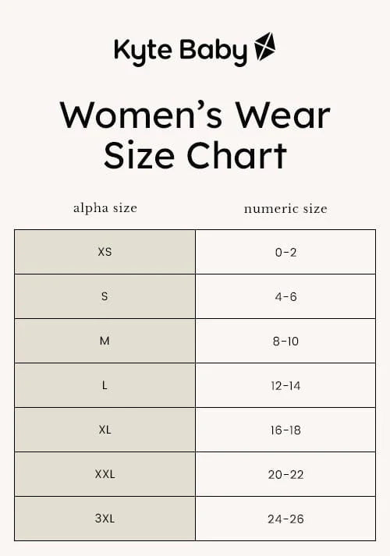
Task: Select the M alpha size cell
Action: click(x=105, y=341)
